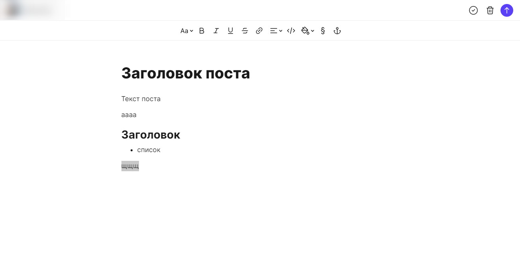Open the Aa text style dropdown
Viewport: 520px width, 262px height.
[x=187, y=31]
